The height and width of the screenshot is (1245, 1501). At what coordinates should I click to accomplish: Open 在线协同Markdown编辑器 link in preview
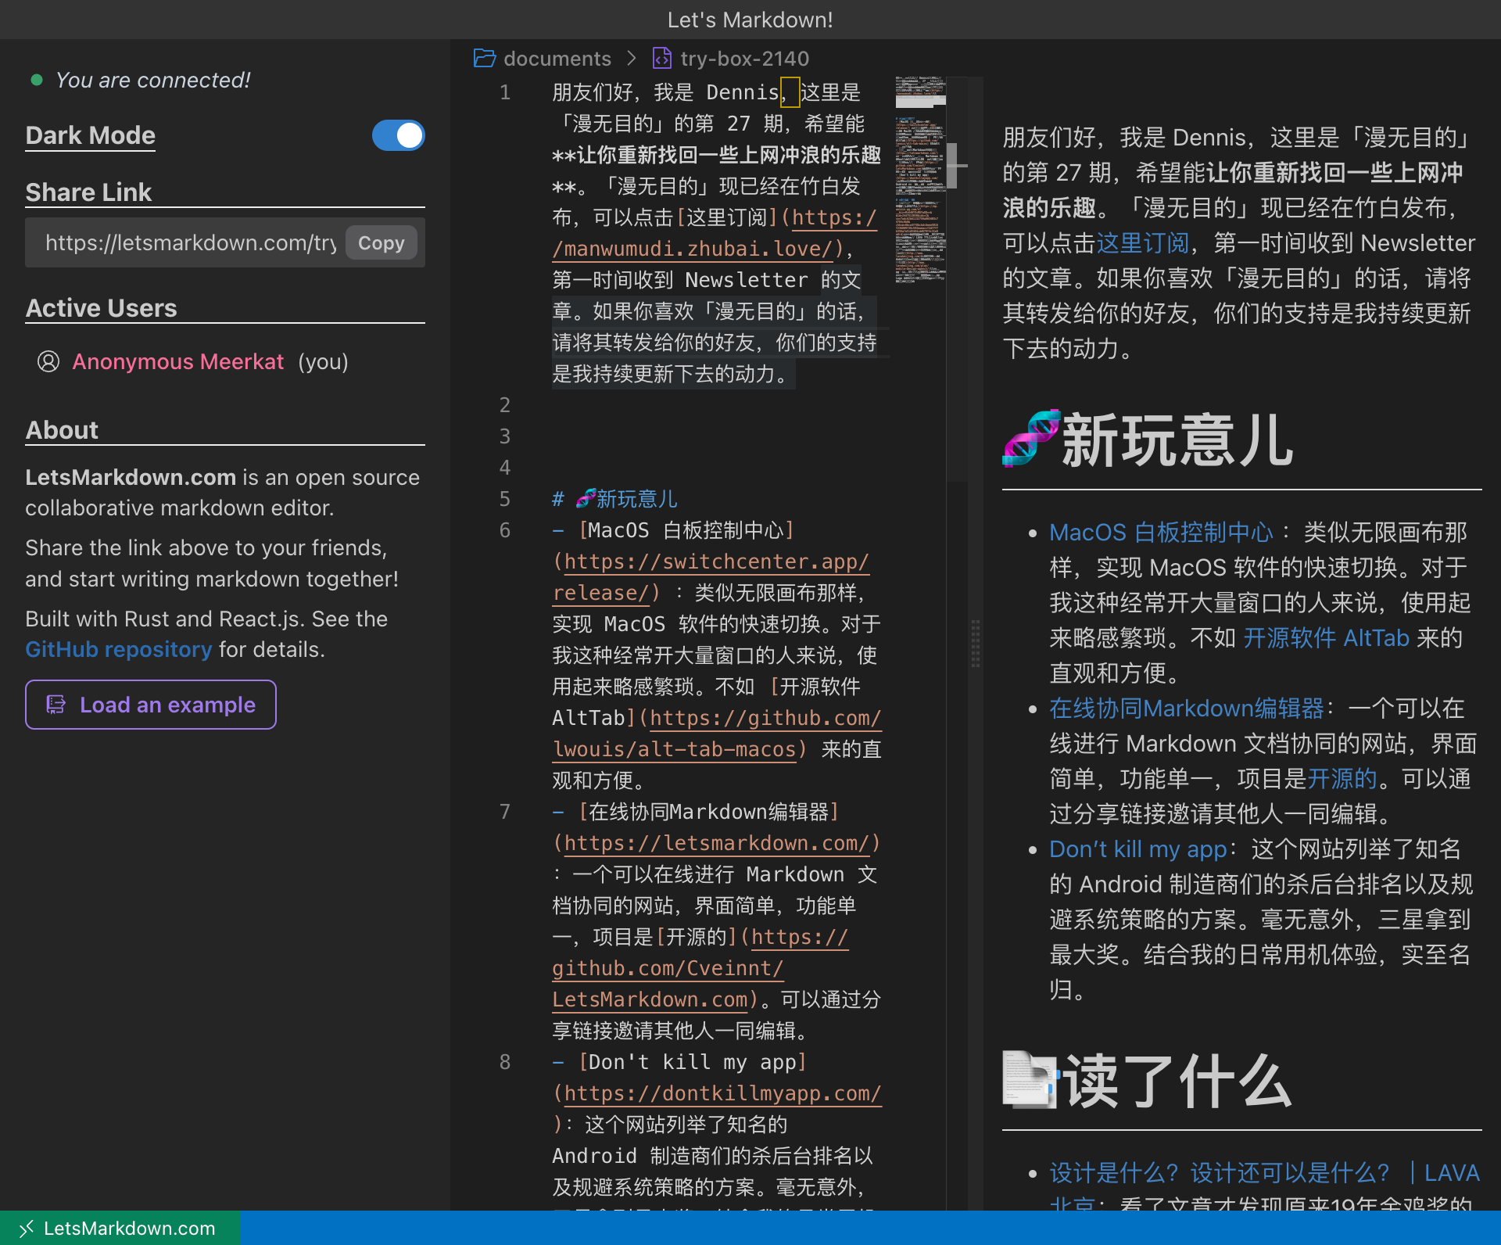point(1187,709)
